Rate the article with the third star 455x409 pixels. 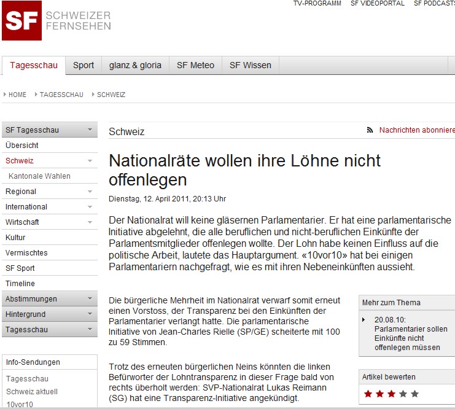click(x=391, y=394)
